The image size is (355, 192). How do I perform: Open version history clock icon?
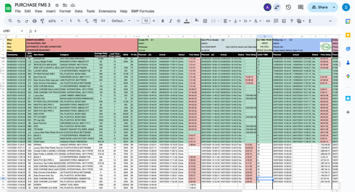coord(288,7)
